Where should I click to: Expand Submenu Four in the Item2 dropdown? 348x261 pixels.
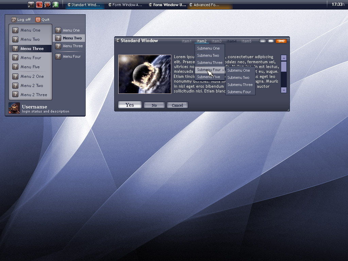pyautogui.click(x=210, y=70)
